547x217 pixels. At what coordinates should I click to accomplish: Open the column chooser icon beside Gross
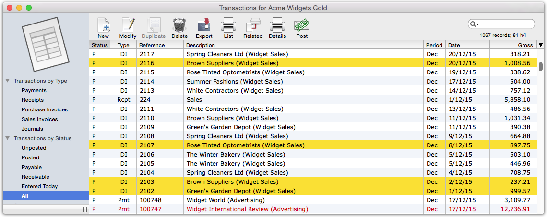(x=540, y=45)
